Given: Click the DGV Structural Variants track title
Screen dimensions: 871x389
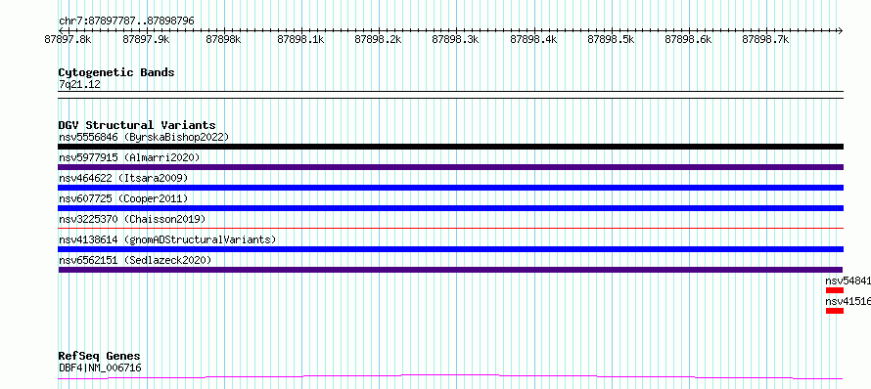Looking at the screenshot, I should (137, 125).
